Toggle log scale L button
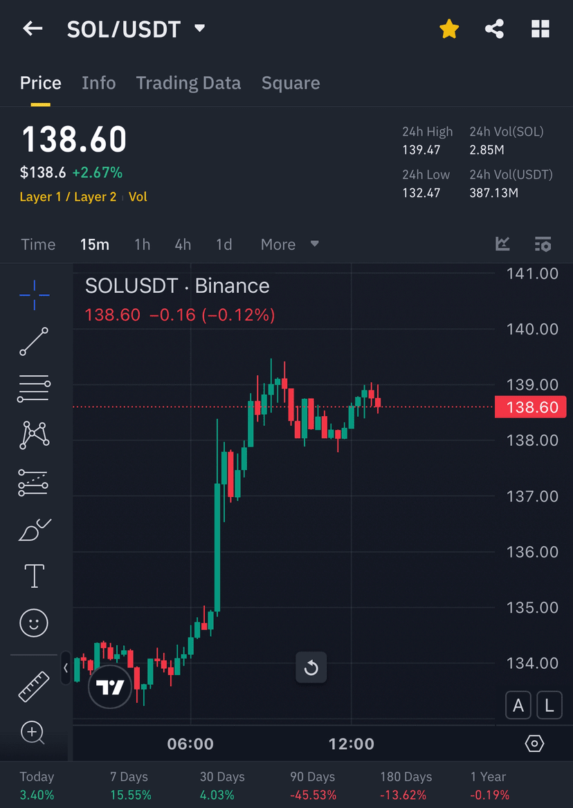The width and height of the screenshot is (573, 808). tap(549, 705)
